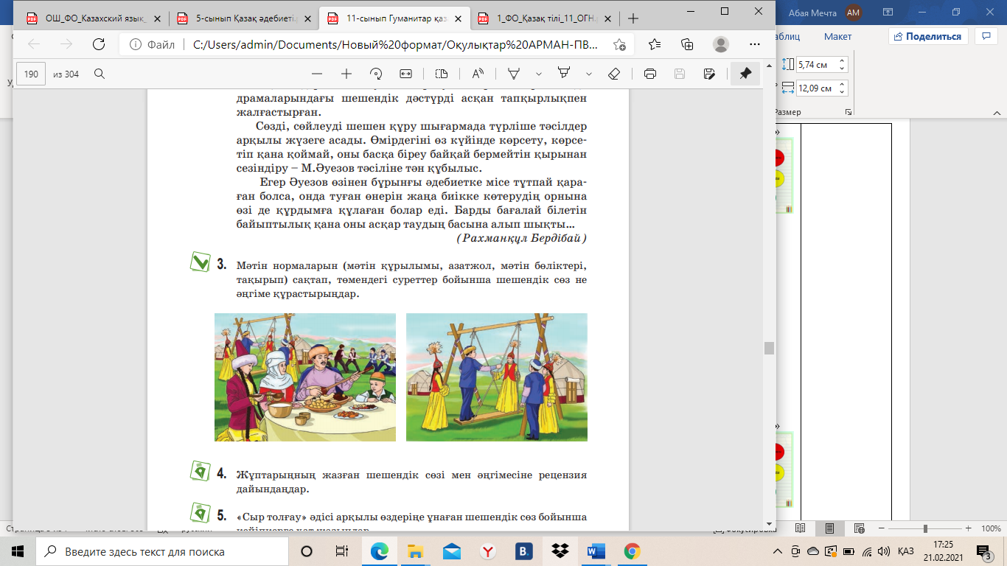The image size is (1007, 566).
Task: Select the Draw pen tool
Action: point(515,74)
